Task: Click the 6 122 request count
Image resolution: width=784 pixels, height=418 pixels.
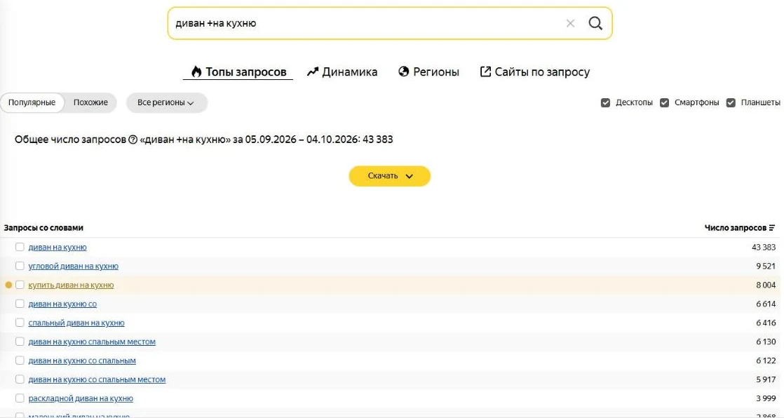Action: (x=766, y=361)
